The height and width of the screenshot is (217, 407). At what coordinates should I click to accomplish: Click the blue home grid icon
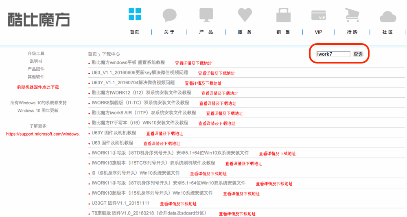click(134, 14)
